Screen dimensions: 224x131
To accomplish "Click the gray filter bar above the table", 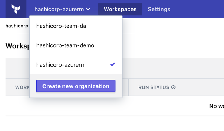I will click(173, 68).
